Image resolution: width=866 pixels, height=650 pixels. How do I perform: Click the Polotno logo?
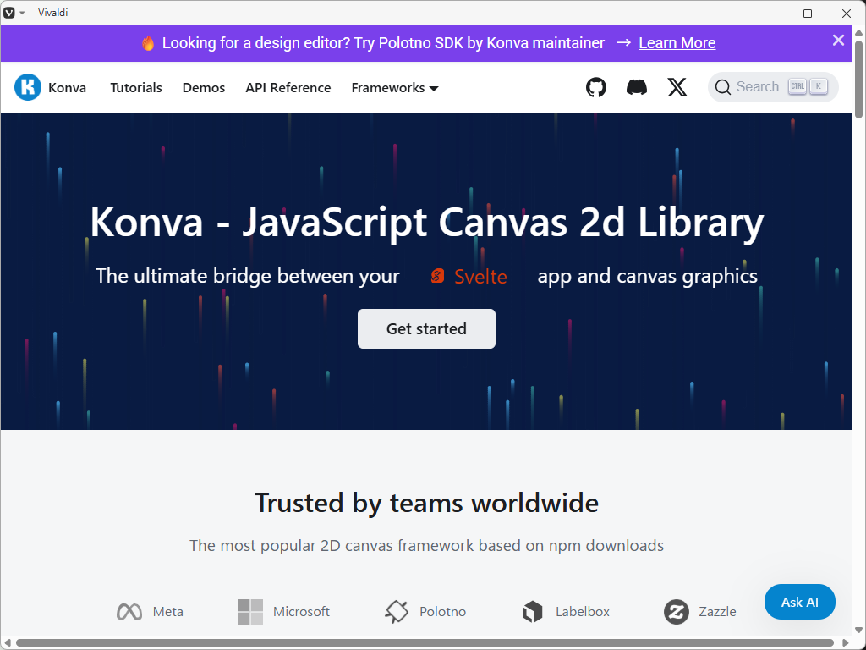[x=397, y=612]
